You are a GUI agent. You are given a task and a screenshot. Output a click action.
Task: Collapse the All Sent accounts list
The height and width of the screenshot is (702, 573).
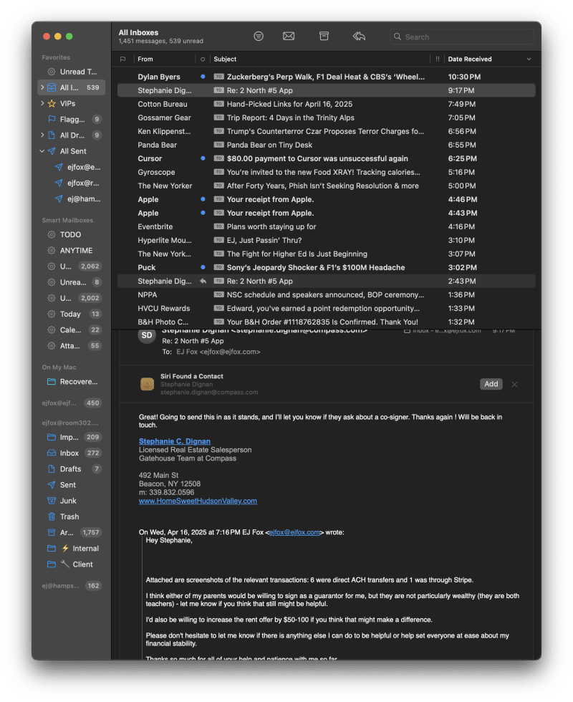pyautogui.click(x=42, y=151)
